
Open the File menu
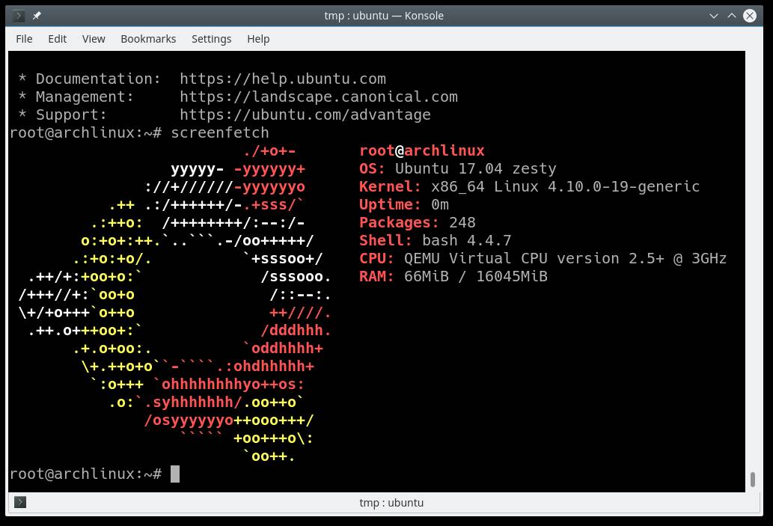point(24,39)
